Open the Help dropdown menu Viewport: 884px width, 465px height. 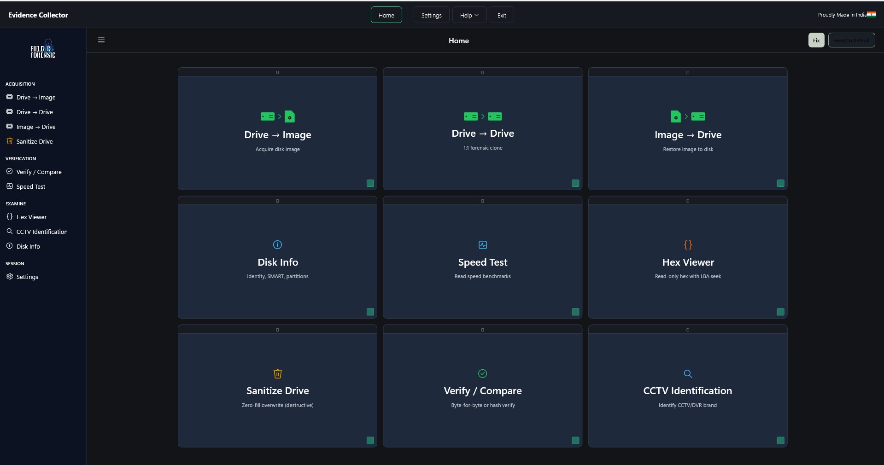click(x=469, y=15)
